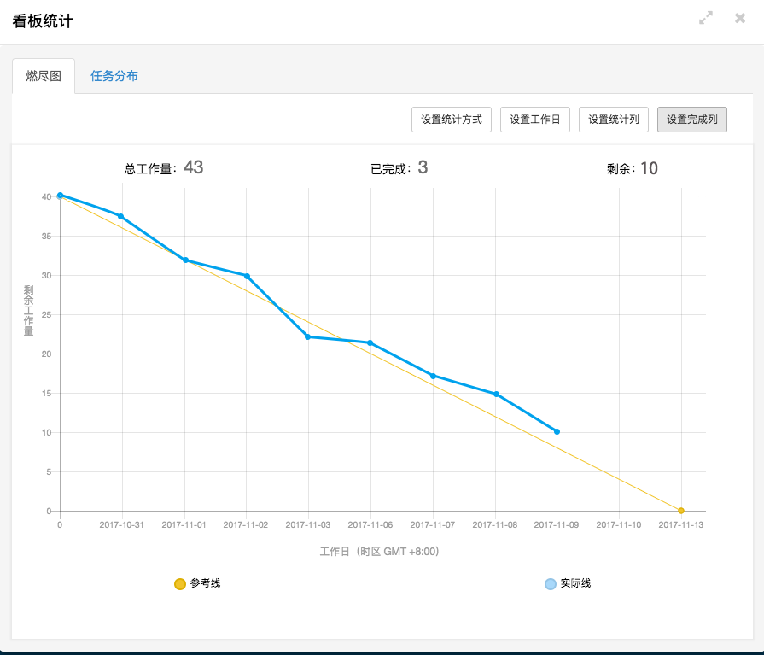The image size is (764, 655).
Task: Switch to the 任务分布 tab
Action: 114,76
